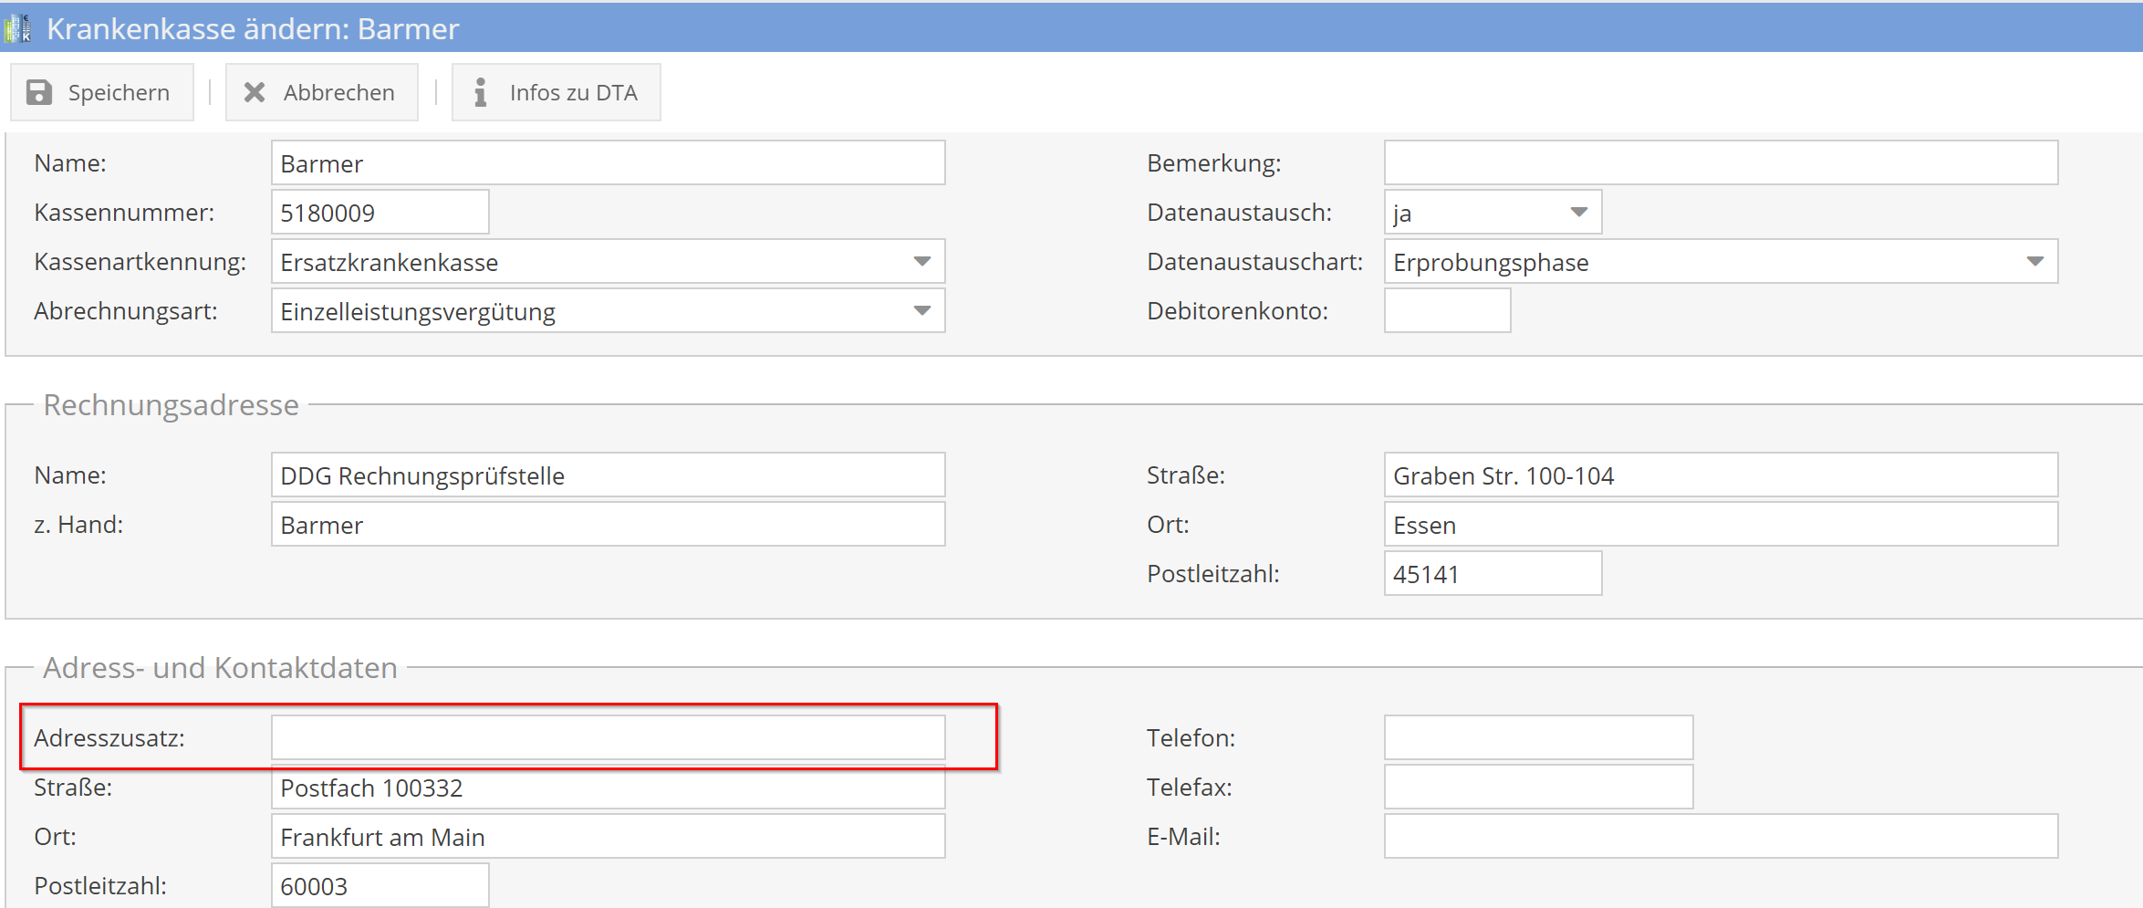Image resolution: width=2143 pixels, height=908 pixels.
Task: Click the Postleitzahl field showing 45141
Action: point(1493,574)
